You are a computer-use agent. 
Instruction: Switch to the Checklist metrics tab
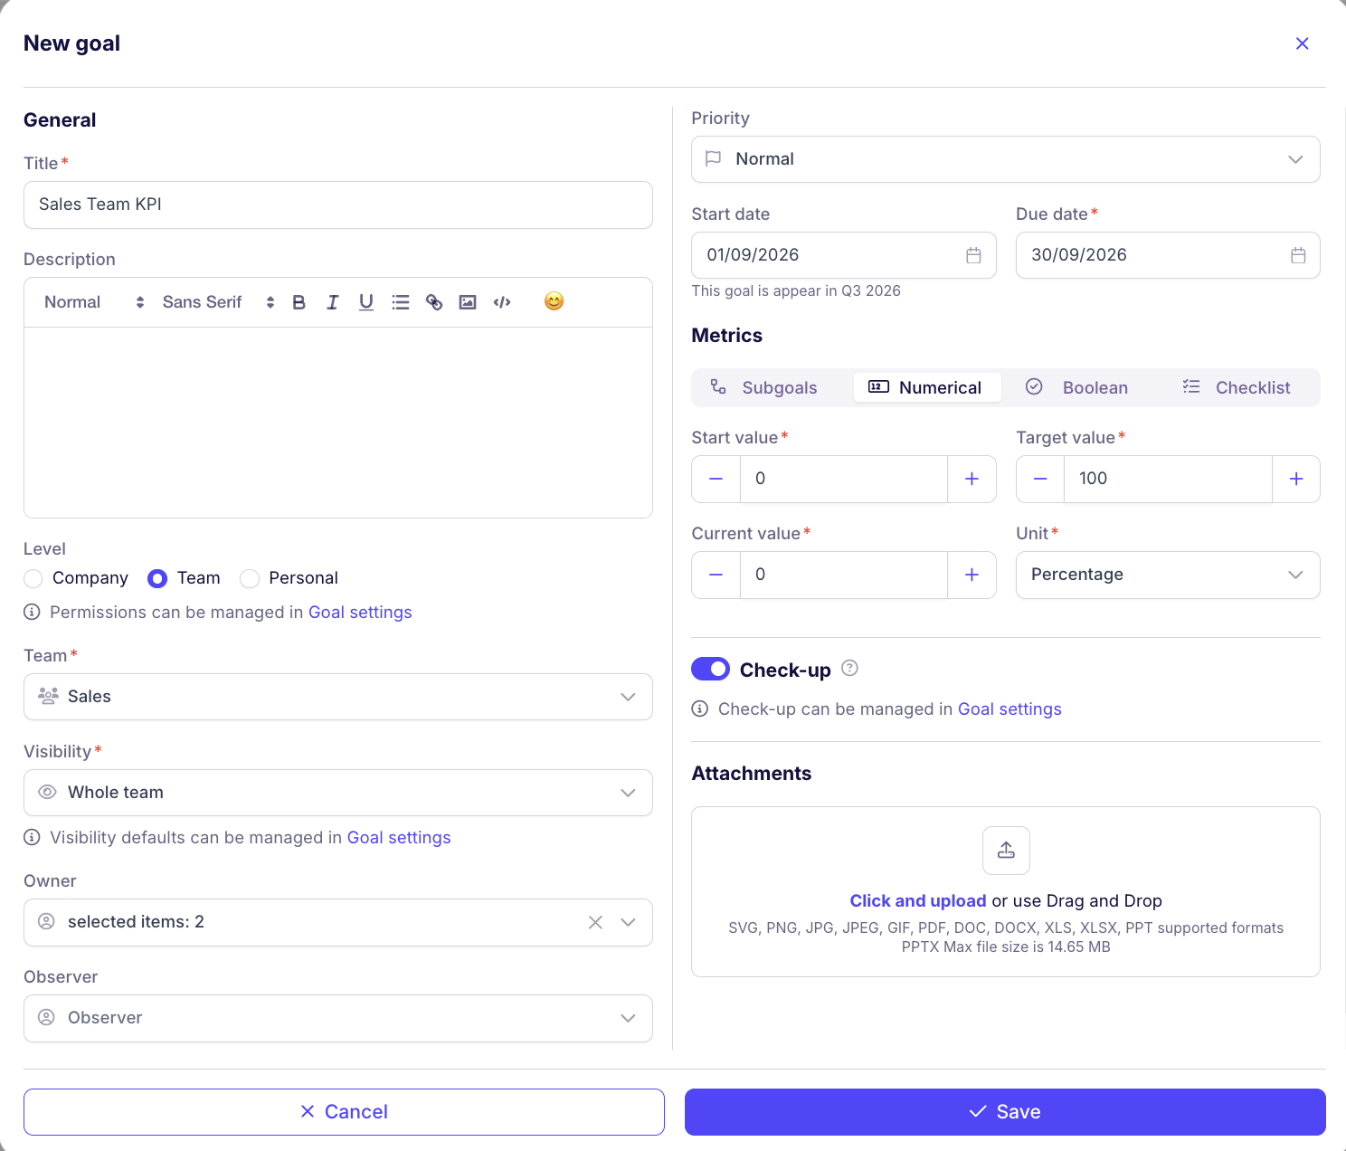(x=1236, y=387)
